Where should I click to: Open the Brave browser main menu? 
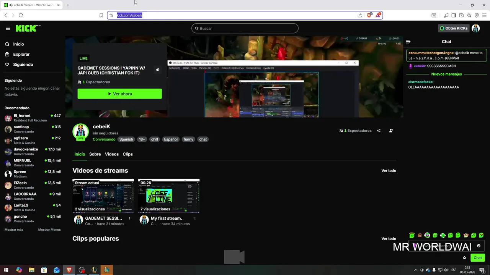point(484,15)
